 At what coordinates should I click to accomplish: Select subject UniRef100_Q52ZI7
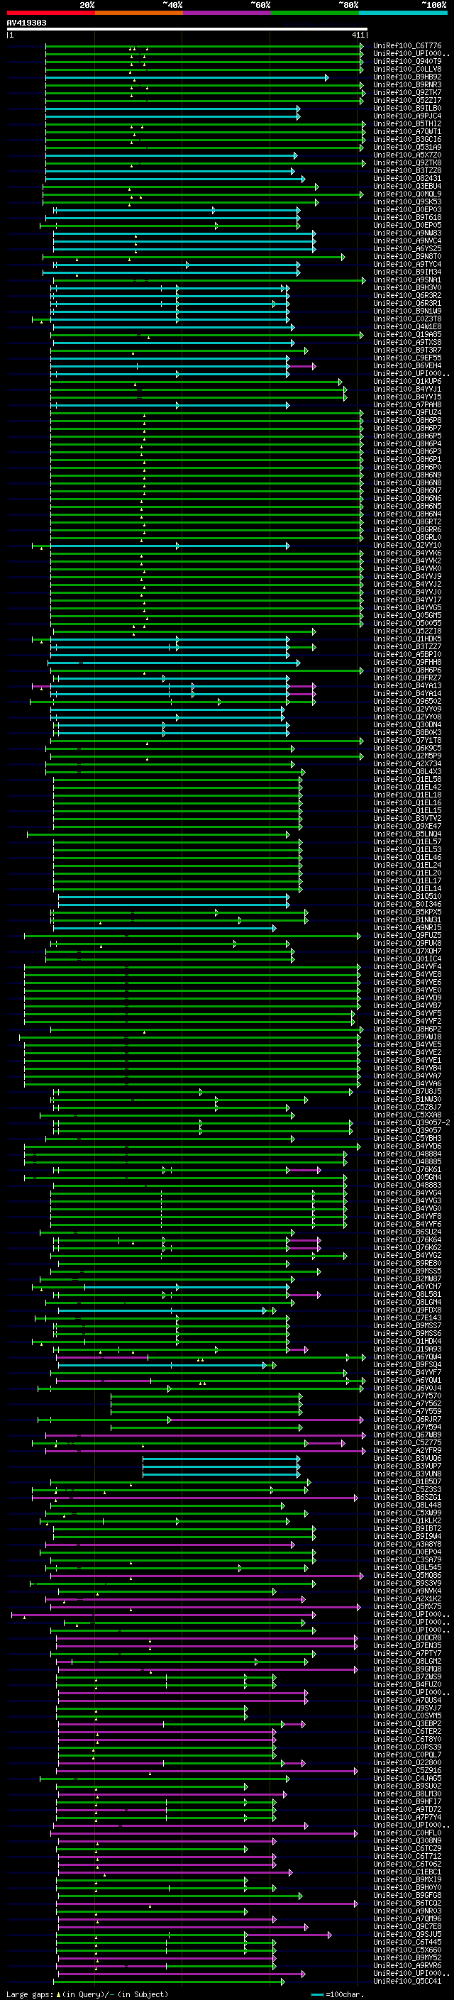[x=406, y=101]
